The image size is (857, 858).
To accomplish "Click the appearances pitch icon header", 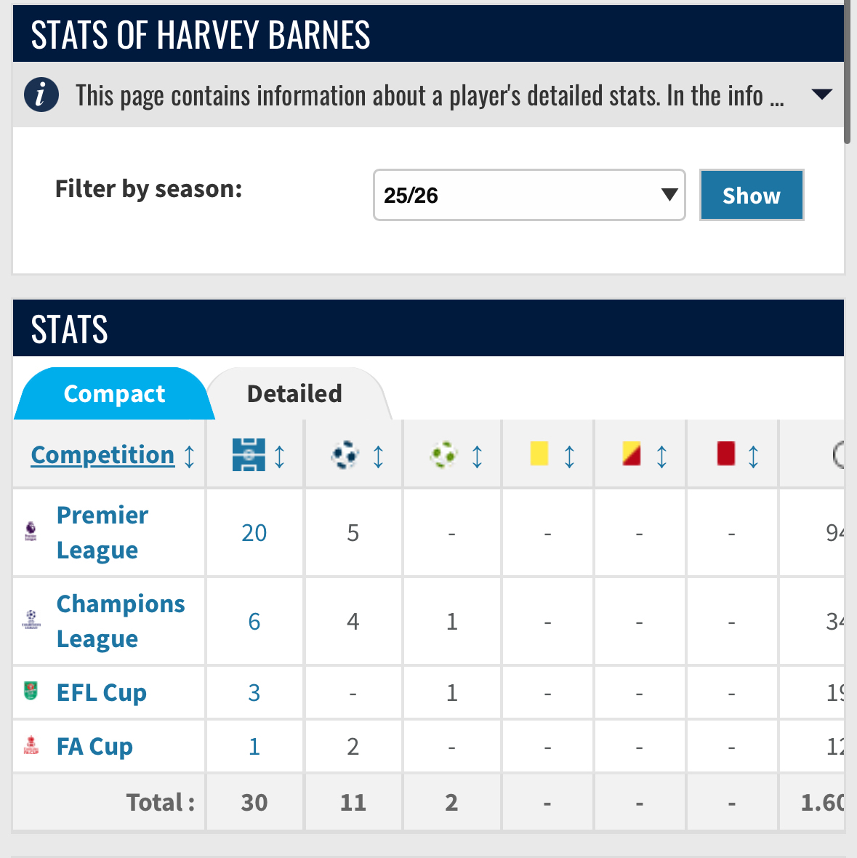I will point(249,455).
